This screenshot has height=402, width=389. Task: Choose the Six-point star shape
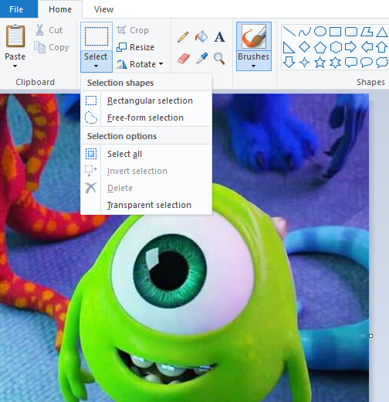click(x=336, y=63)
